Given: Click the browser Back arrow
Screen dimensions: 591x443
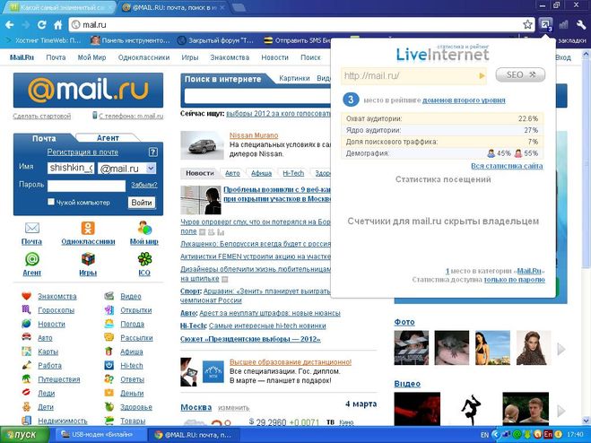Looking at the screenshot, I should click(x=10, y=25).
